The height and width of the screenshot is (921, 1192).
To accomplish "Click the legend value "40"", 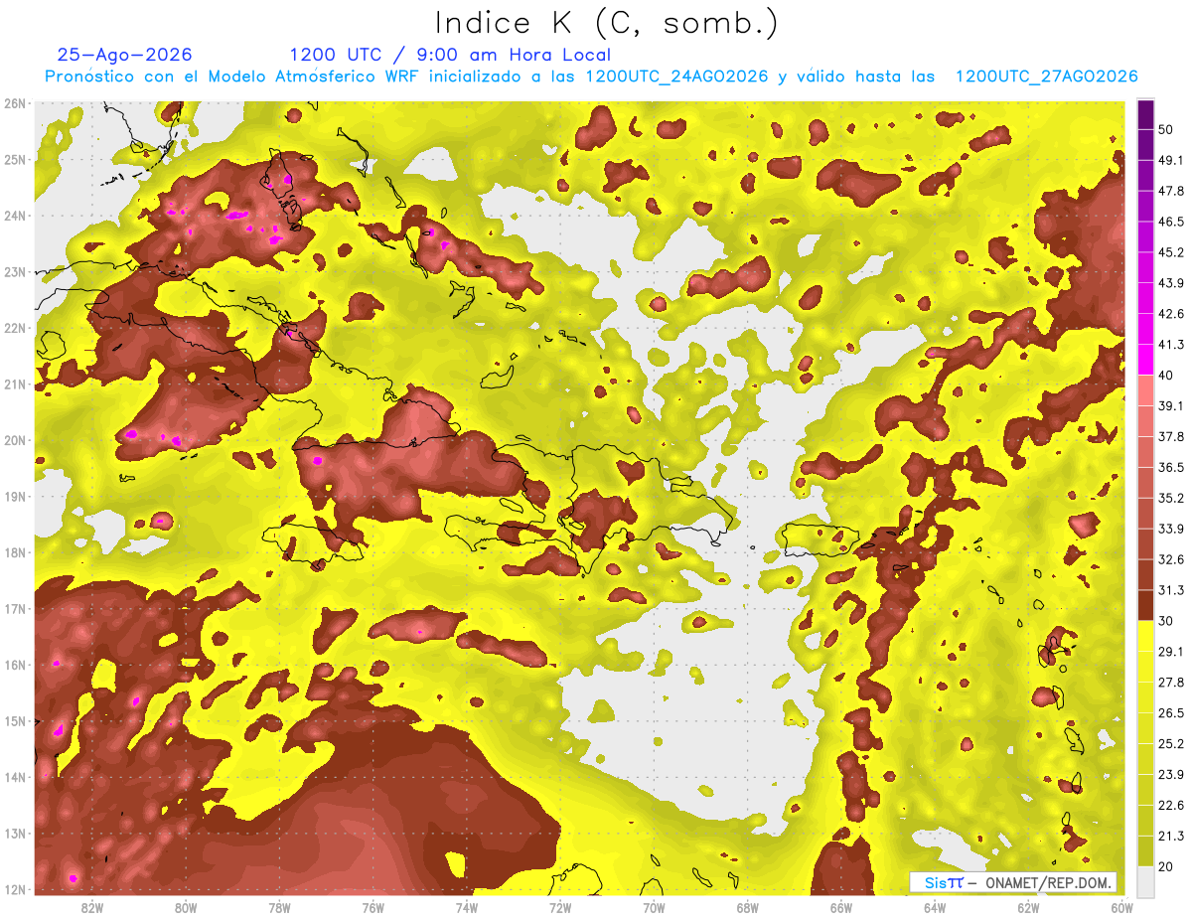I will [x=1167, y=375].
